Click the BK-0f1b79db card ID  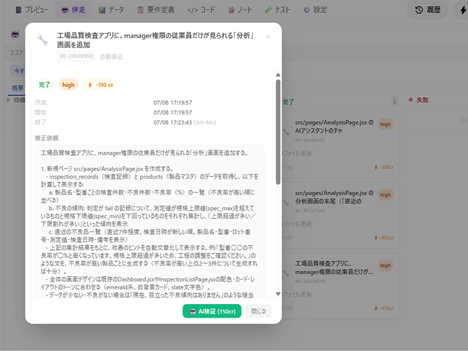point(310,211)
